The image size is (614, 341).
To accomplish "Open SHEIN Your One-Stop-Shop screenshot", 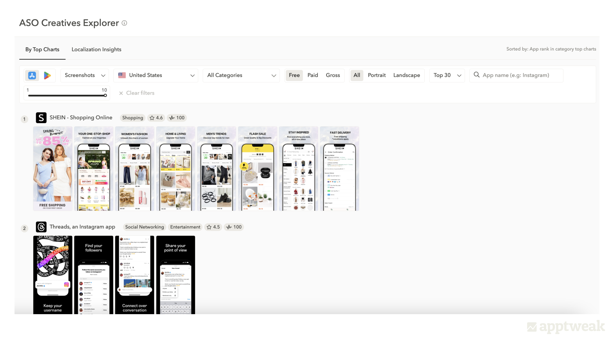I will click(94, 169).
